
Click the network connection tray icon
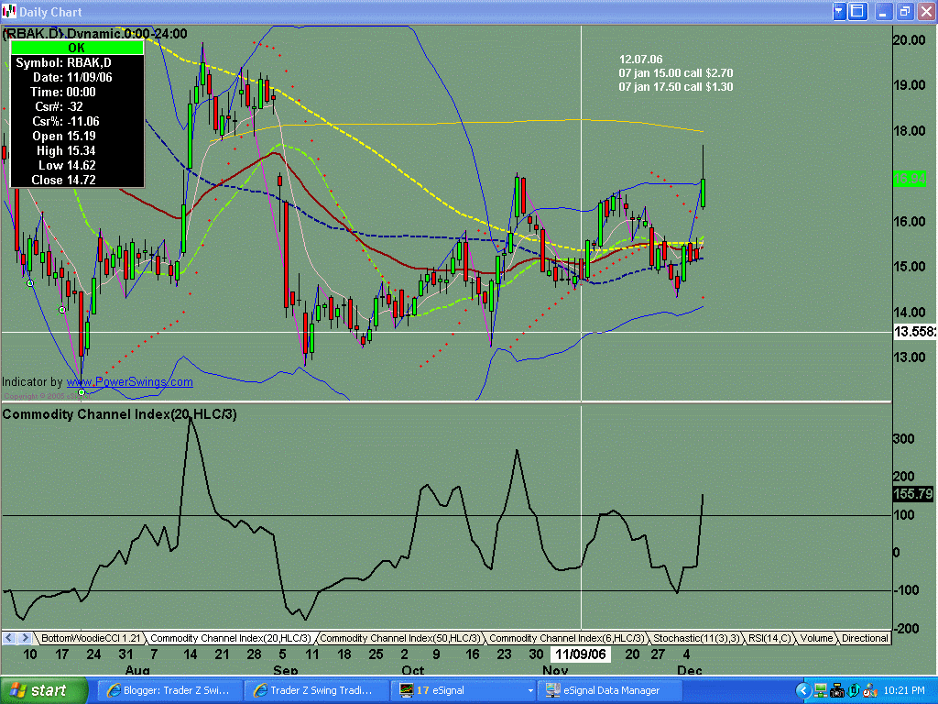pyautogui.click(x=820, y=691)
